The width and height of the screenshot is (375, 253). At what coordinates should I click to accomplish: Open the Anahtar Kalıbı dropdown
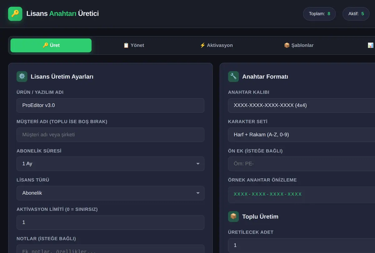click(x=302, y=105)
